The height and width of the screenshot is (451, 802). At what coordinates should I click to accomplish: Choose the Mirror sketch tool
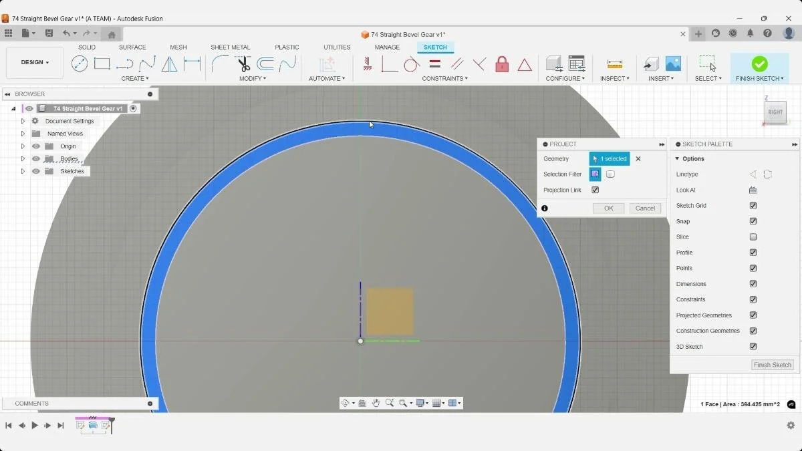170,63
